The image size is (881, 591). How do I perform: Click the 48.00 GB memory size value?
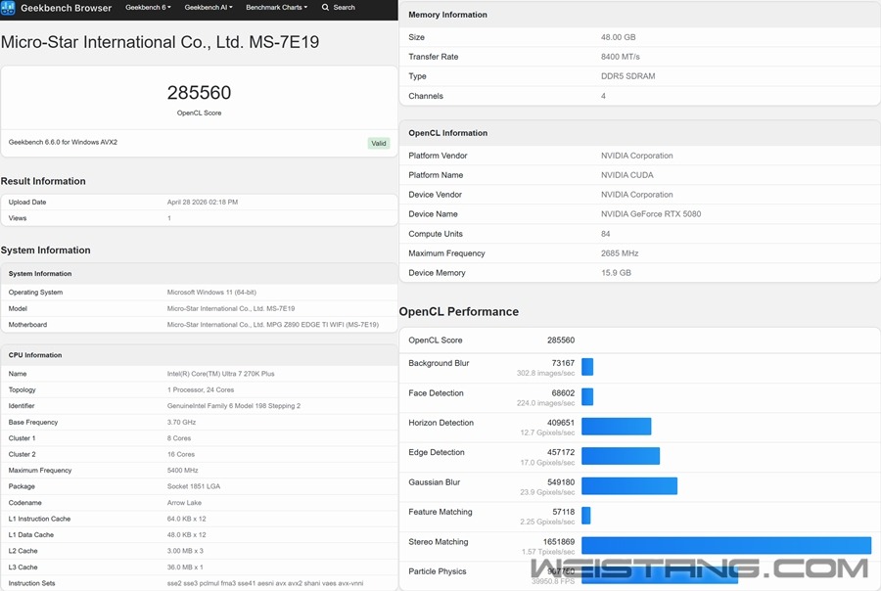(618, 37)
